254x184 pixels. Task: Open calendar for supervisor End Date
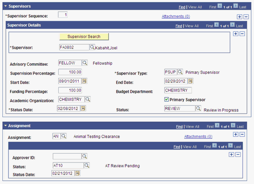190,81
